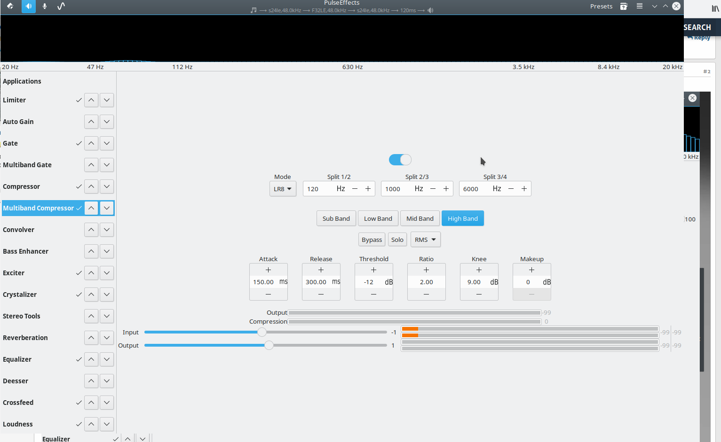Open the help icon beside Presets

pyautogui.click(x=624, y=6)
